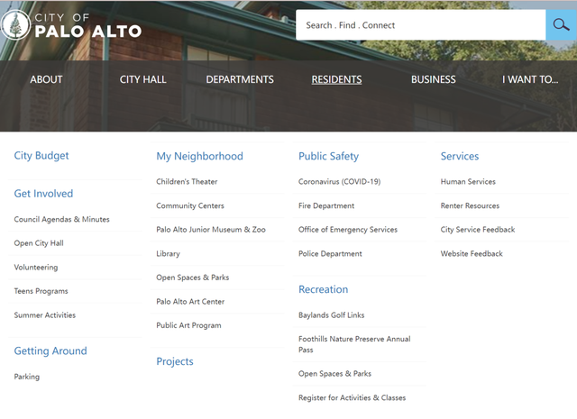Open the Police Department page

pyautogui.click(x=330, y=253)
